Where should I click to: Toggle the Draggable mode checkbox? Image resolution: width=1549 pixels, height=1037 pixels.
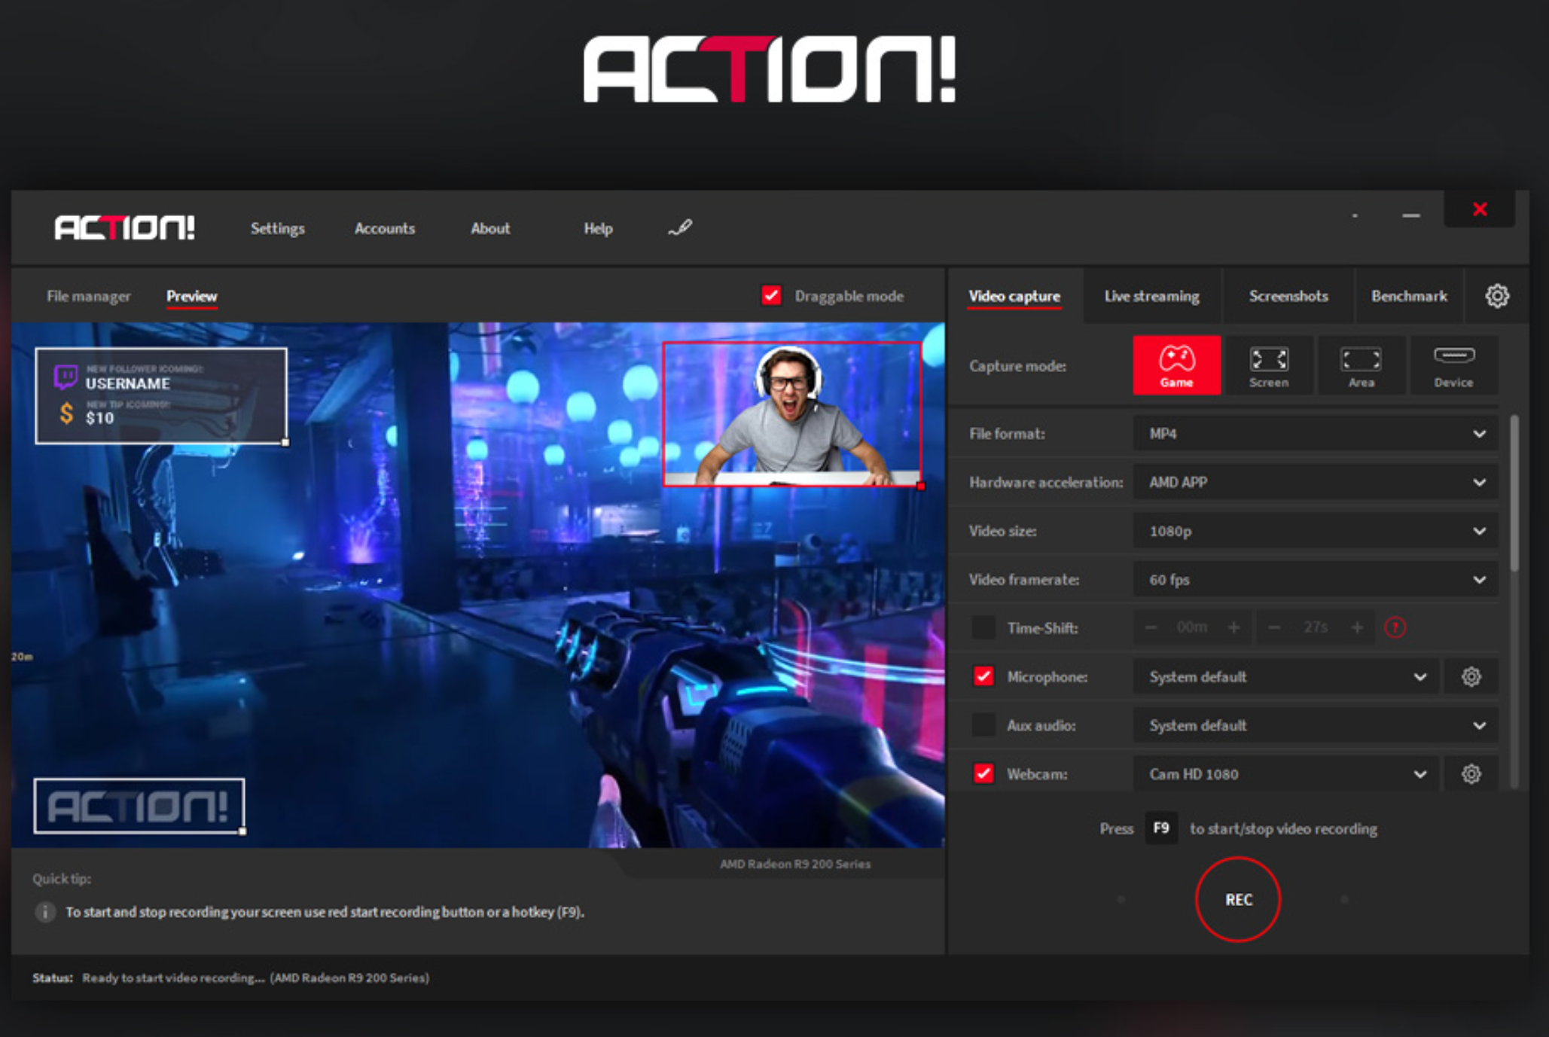pos(771,295)
